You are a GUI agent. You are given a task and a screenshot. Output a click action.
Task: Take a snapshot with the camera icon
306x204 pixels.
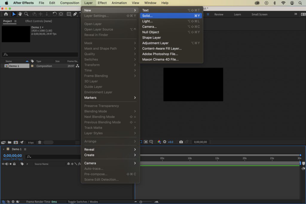[x=181, y=142]
